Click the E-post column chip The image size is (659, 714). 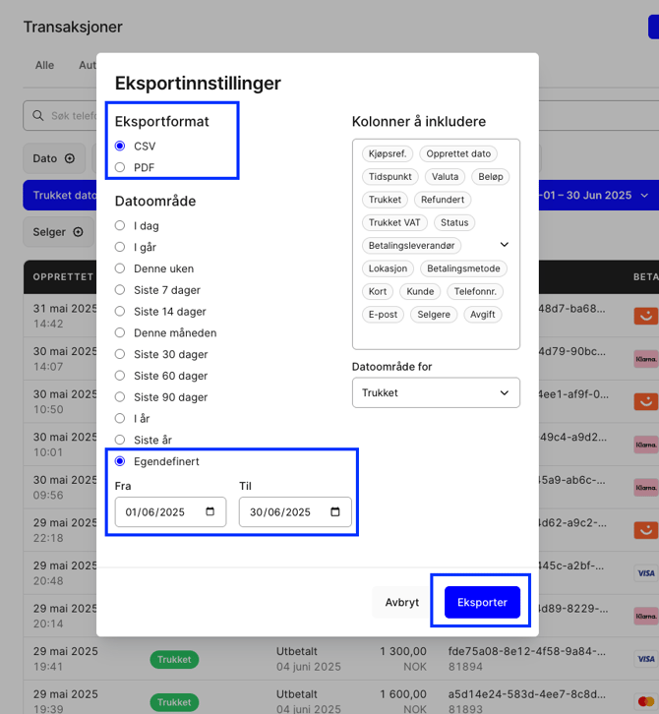(383, 314)
